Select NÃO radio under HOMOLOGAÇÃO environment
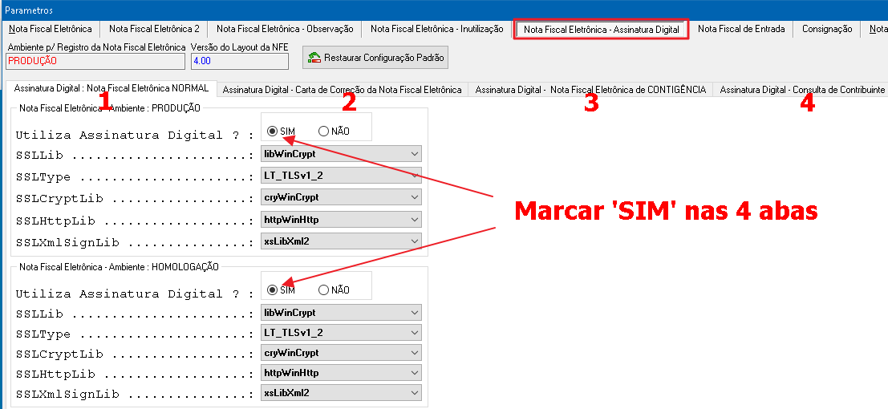Screen dimensions: 888x409 (324, 290)
